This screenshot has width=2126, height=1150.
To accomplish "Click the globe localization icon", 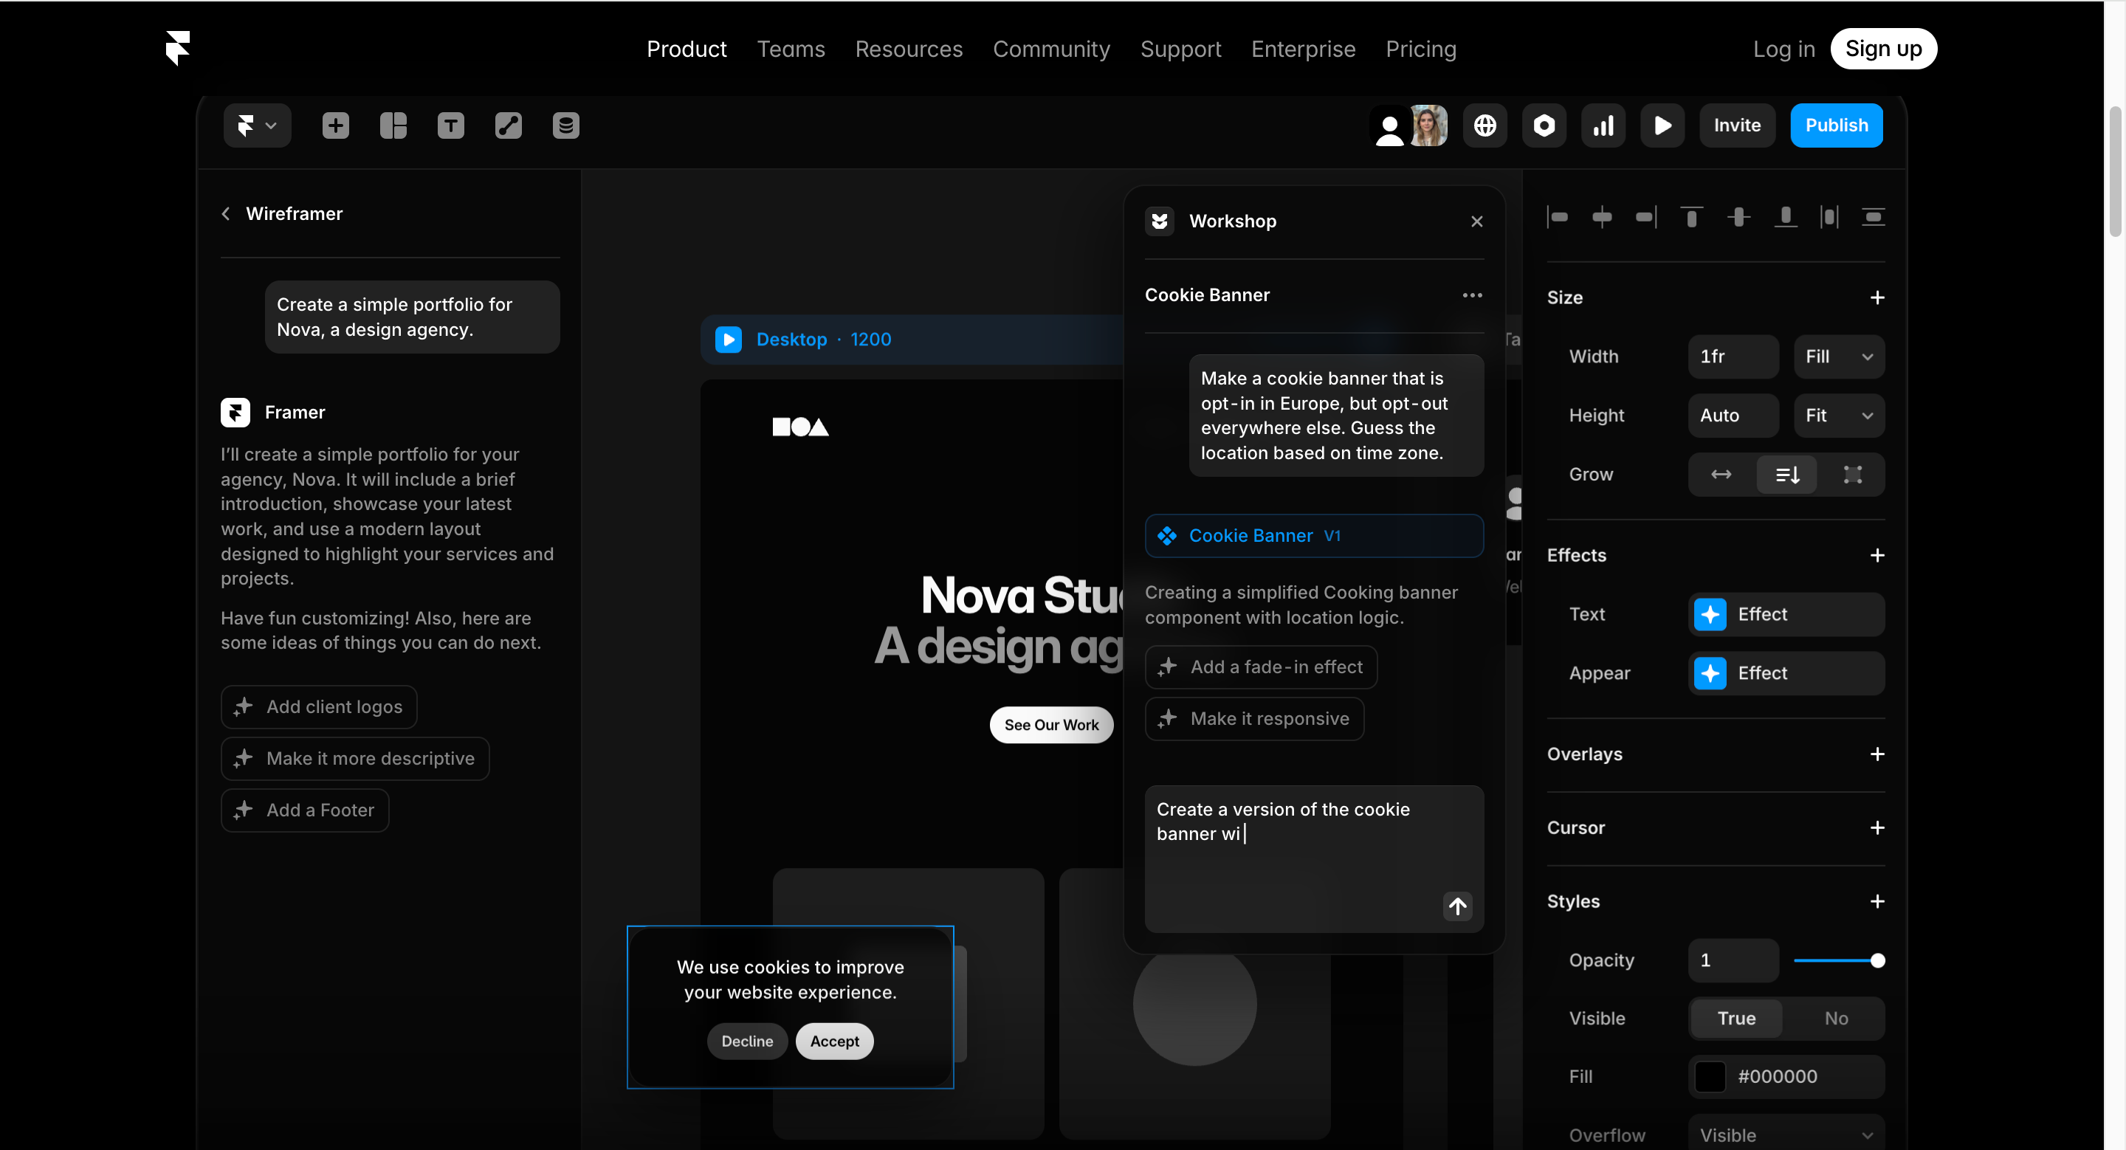I will 1485,125.
